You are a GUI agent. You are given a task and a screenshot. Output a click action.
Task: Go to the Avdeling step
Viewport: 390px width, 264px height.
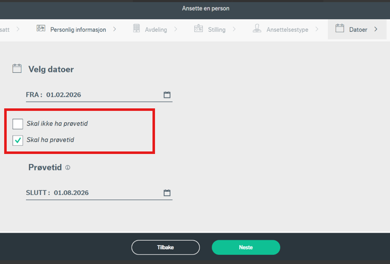click(x=156, y=30)
